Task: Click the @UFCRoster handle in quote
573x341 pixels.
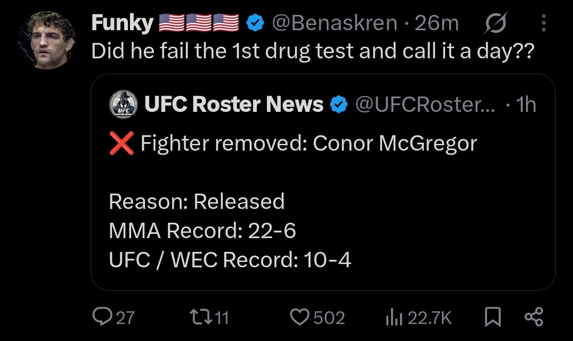Action: tap(424, 104)
